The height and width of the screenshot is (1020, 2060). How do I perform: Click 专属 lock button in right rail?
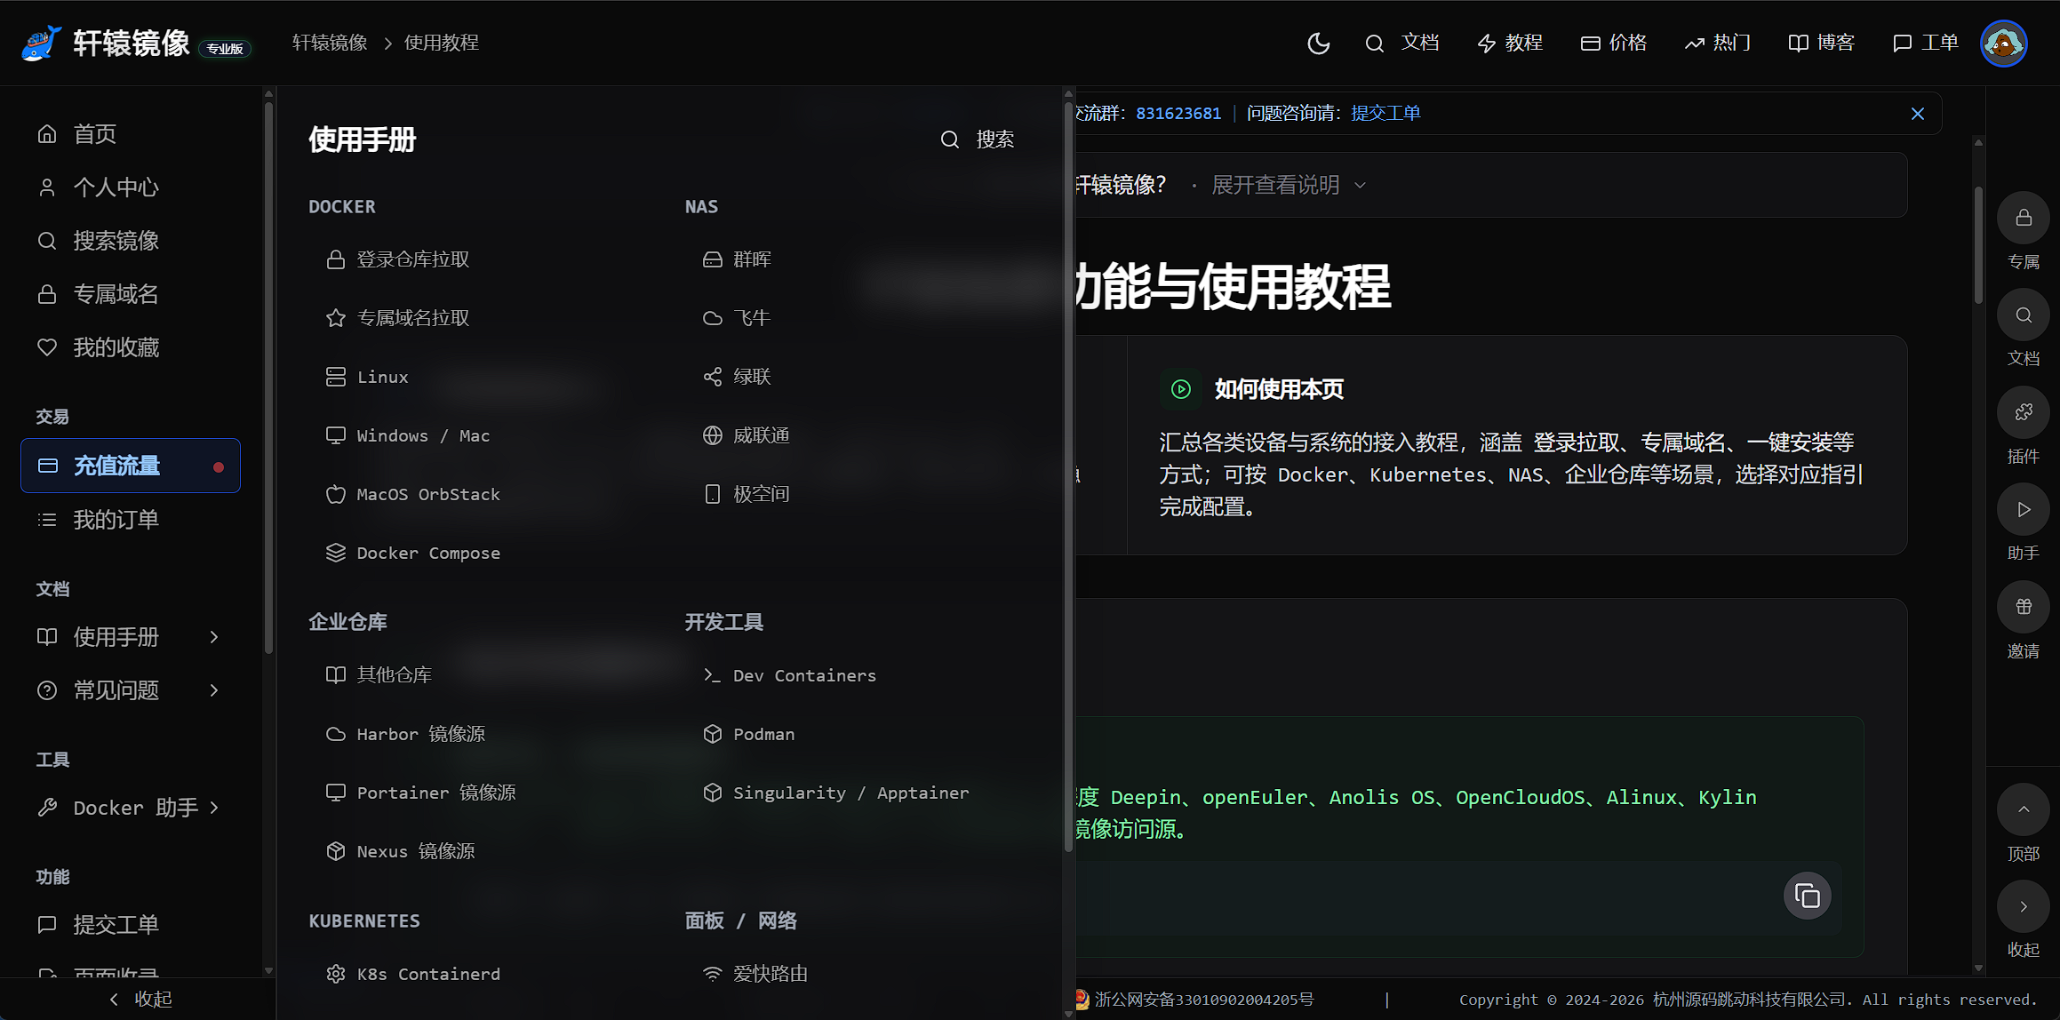coord(2023,219)
